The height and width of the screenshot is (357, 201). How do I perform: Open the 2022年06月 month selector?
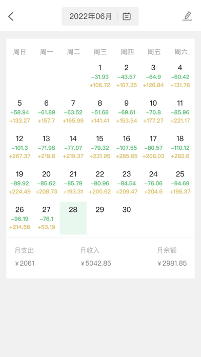click(x=100, y=16)
